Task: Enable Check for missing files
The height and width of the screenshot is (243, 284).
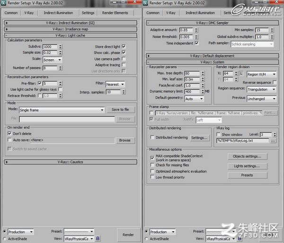Action: pyautogui.click(x=152, y=165)
